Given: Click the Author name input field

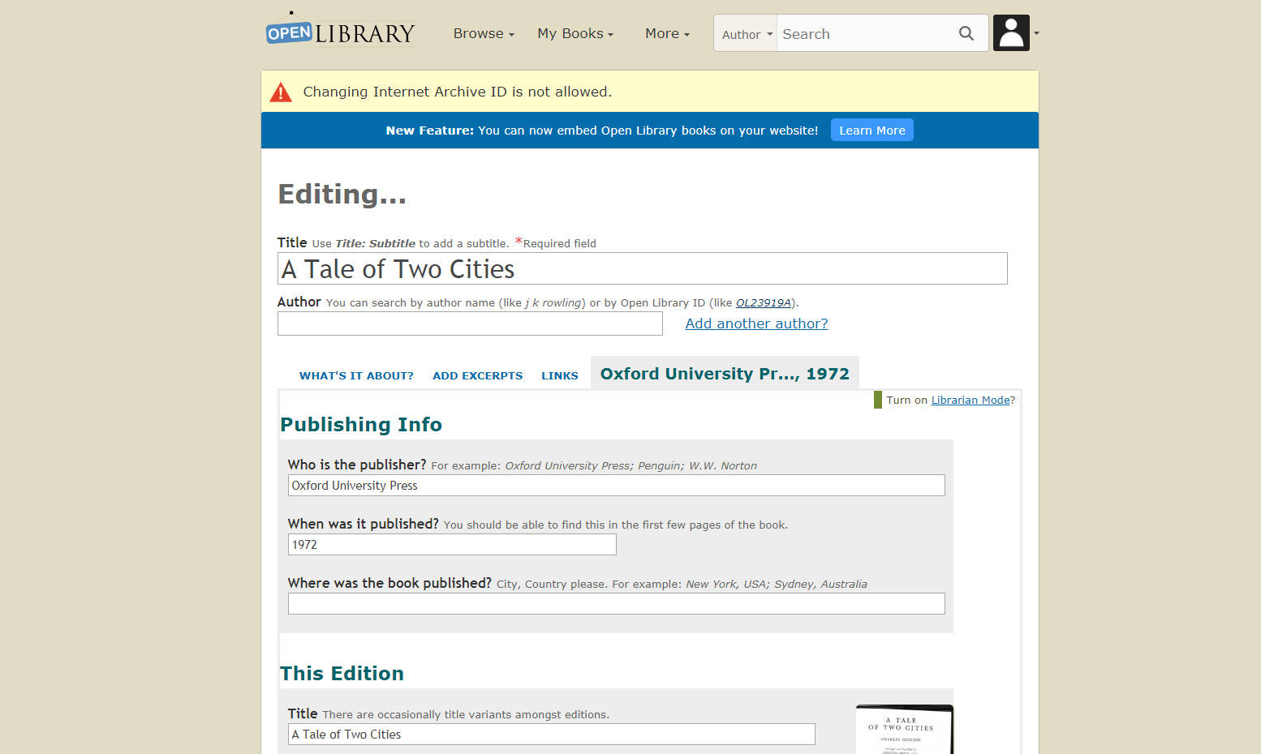Looking at the screenshot, I should click(x=470, y=323).
